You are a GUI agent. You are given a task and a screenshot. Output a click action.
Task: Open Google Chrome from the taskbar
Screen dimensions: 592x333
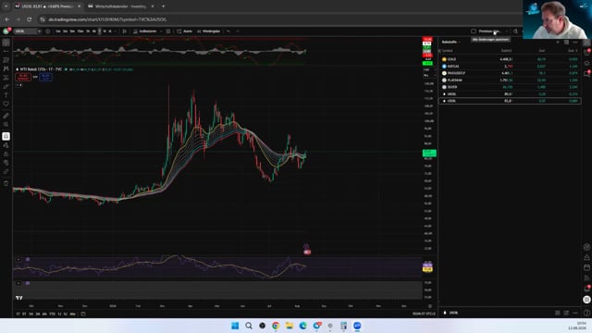tap(276, 326)
